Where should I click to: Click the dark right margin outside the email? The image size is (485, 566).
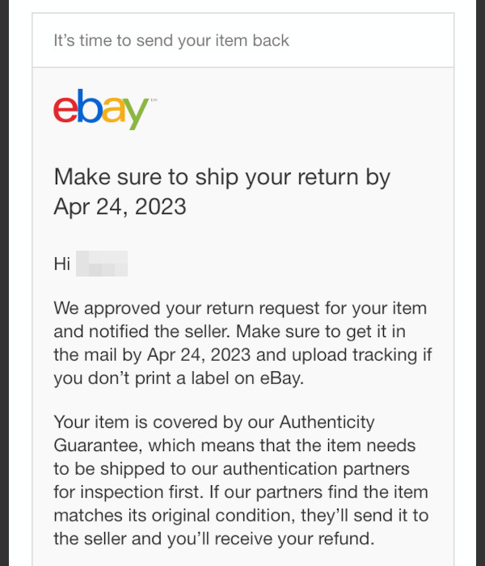click(x=481, y=283)
